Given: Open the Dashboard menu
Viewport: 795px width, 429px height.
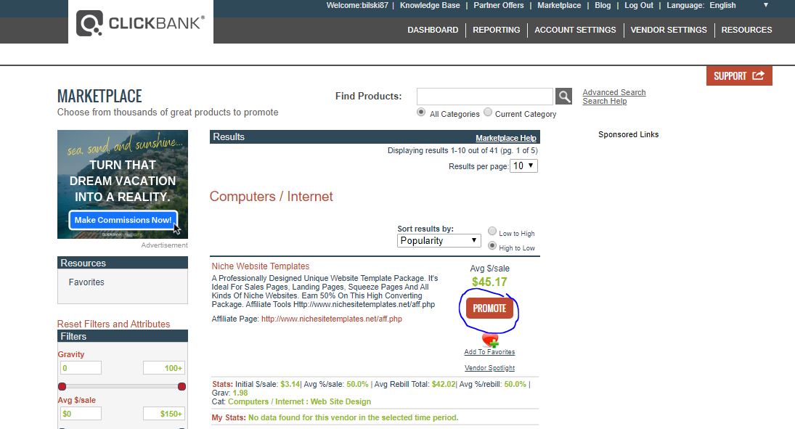Looking at the screenshot, I should coord(433,30).
